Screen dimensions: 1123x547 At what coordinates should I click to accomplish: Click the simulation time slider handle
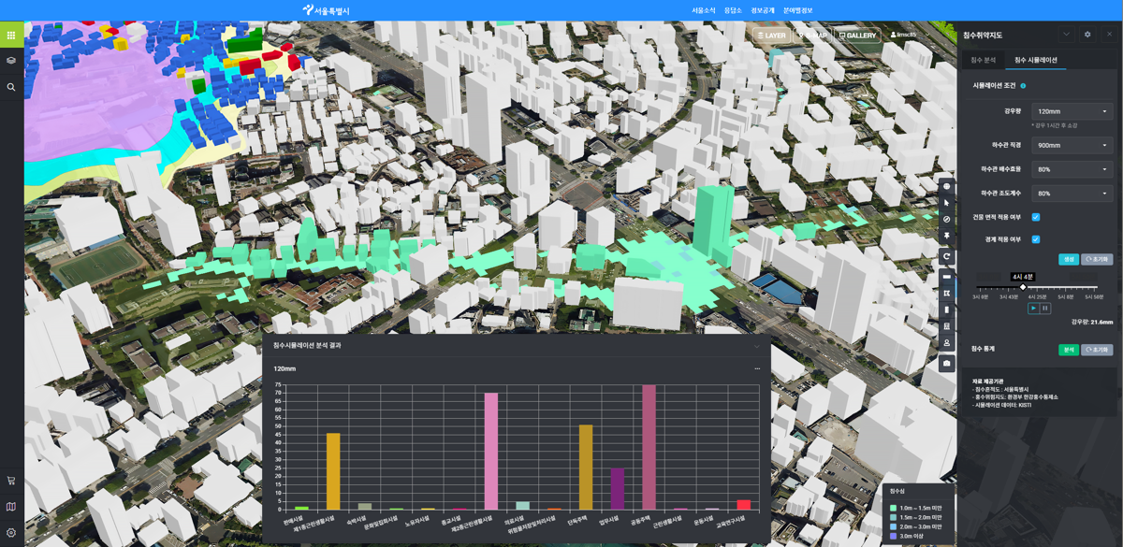pos(1023,287)
